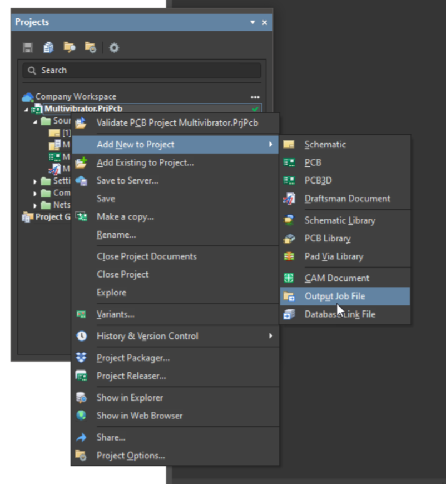Viewport: 446px width, 484px height.
Task: Click the Database Link File icon
Action: tap(289, 314)
